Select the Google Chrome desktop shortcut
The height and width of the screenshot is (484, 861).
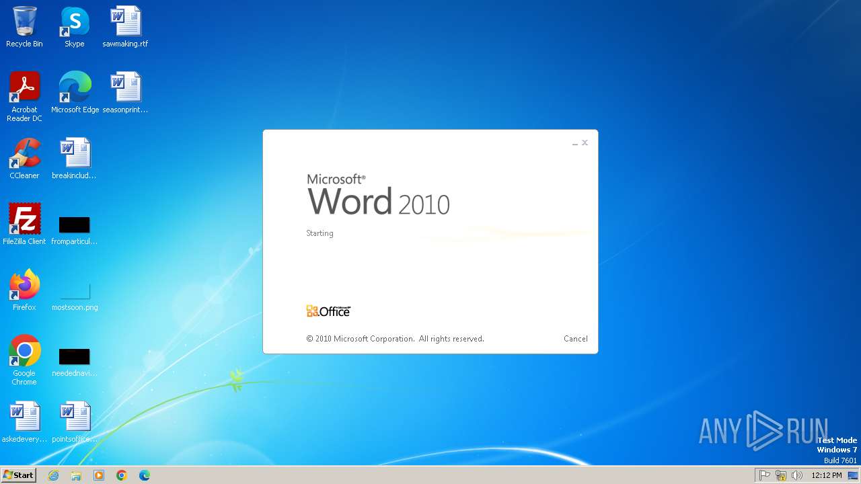[24, 360]
